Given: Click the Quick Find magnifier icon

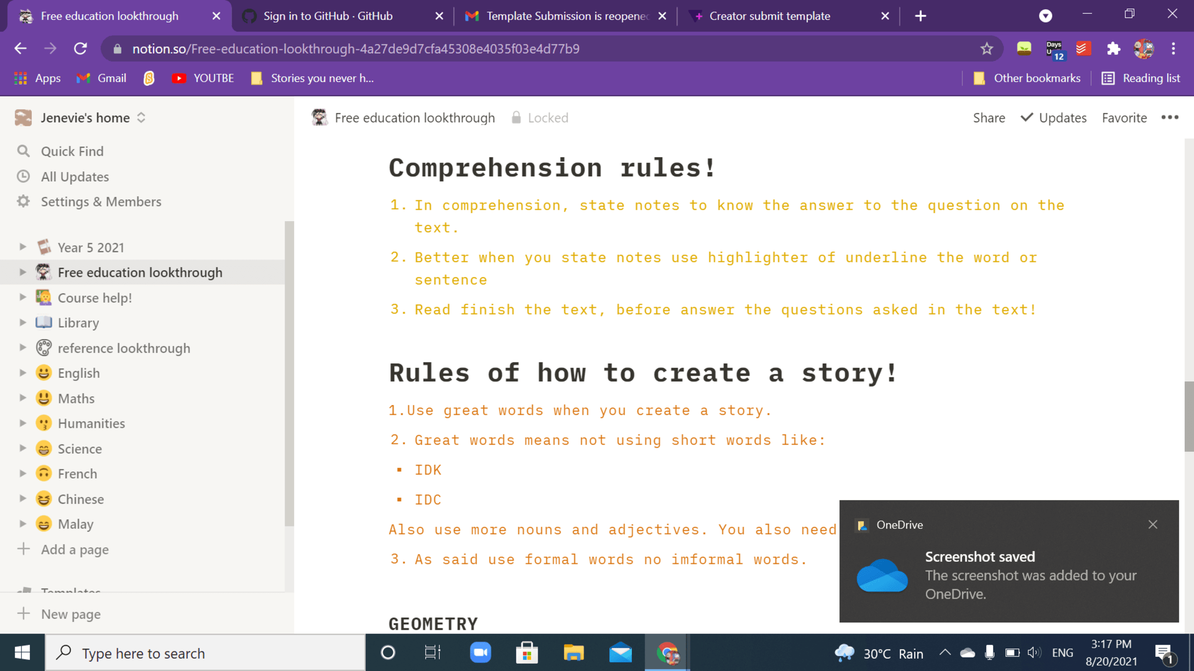Looking at the screenshot, I should (x=23, y=151).
